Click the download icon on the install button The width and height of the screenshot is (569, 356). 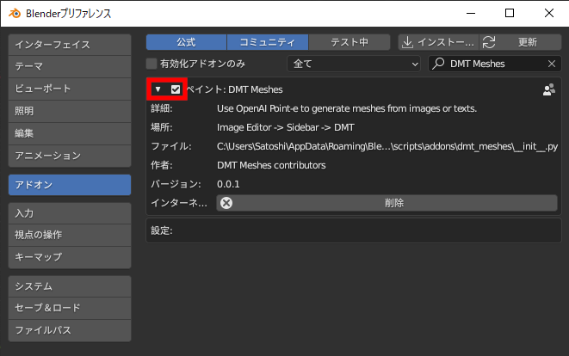408,42
